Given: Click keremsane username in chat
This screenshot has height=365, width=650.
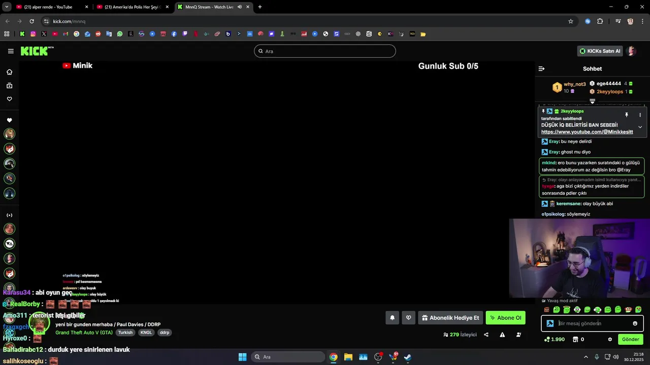Looking at the screenshot, I should [569, 204].
